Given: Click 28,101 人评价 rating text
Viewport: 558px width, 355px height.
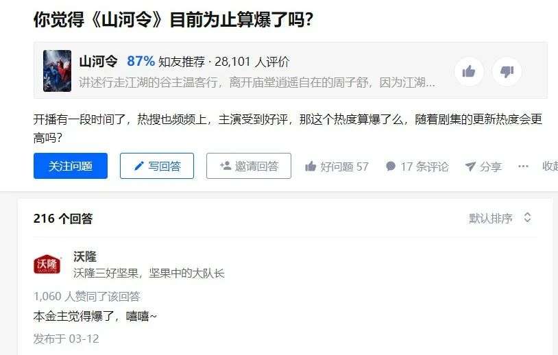Looking at the screenshot, I should 252,62.
